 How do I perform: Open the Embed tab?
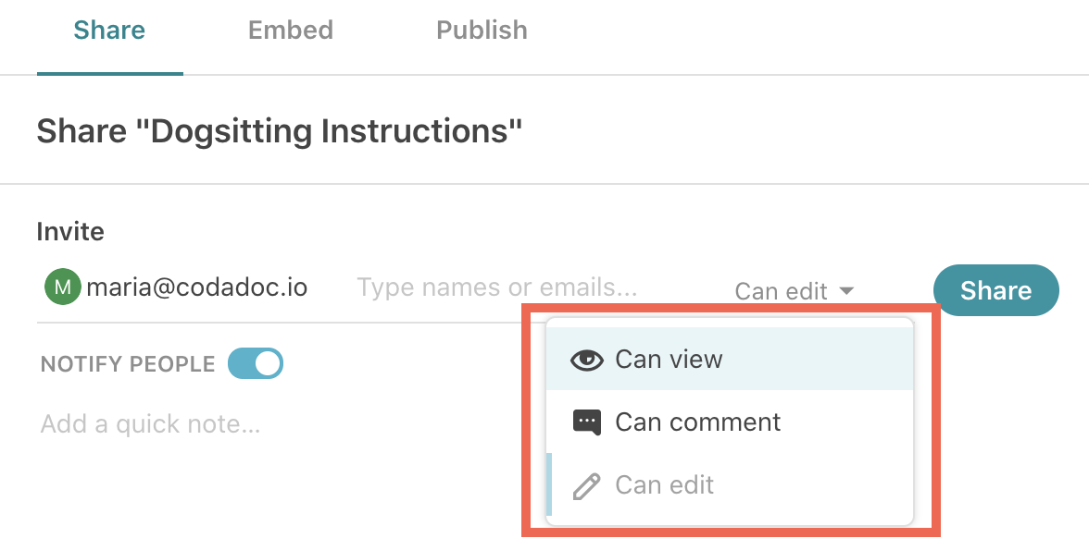(x=291, y=31)
